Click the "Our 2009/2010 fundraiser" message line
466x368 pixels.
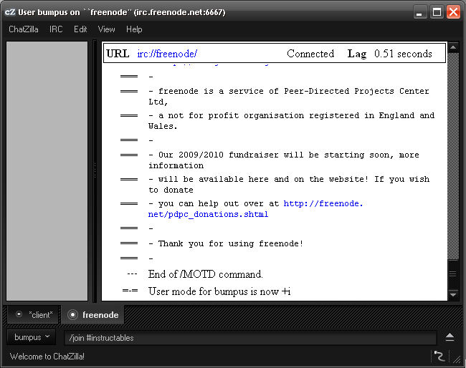click(x=284, y=160)
